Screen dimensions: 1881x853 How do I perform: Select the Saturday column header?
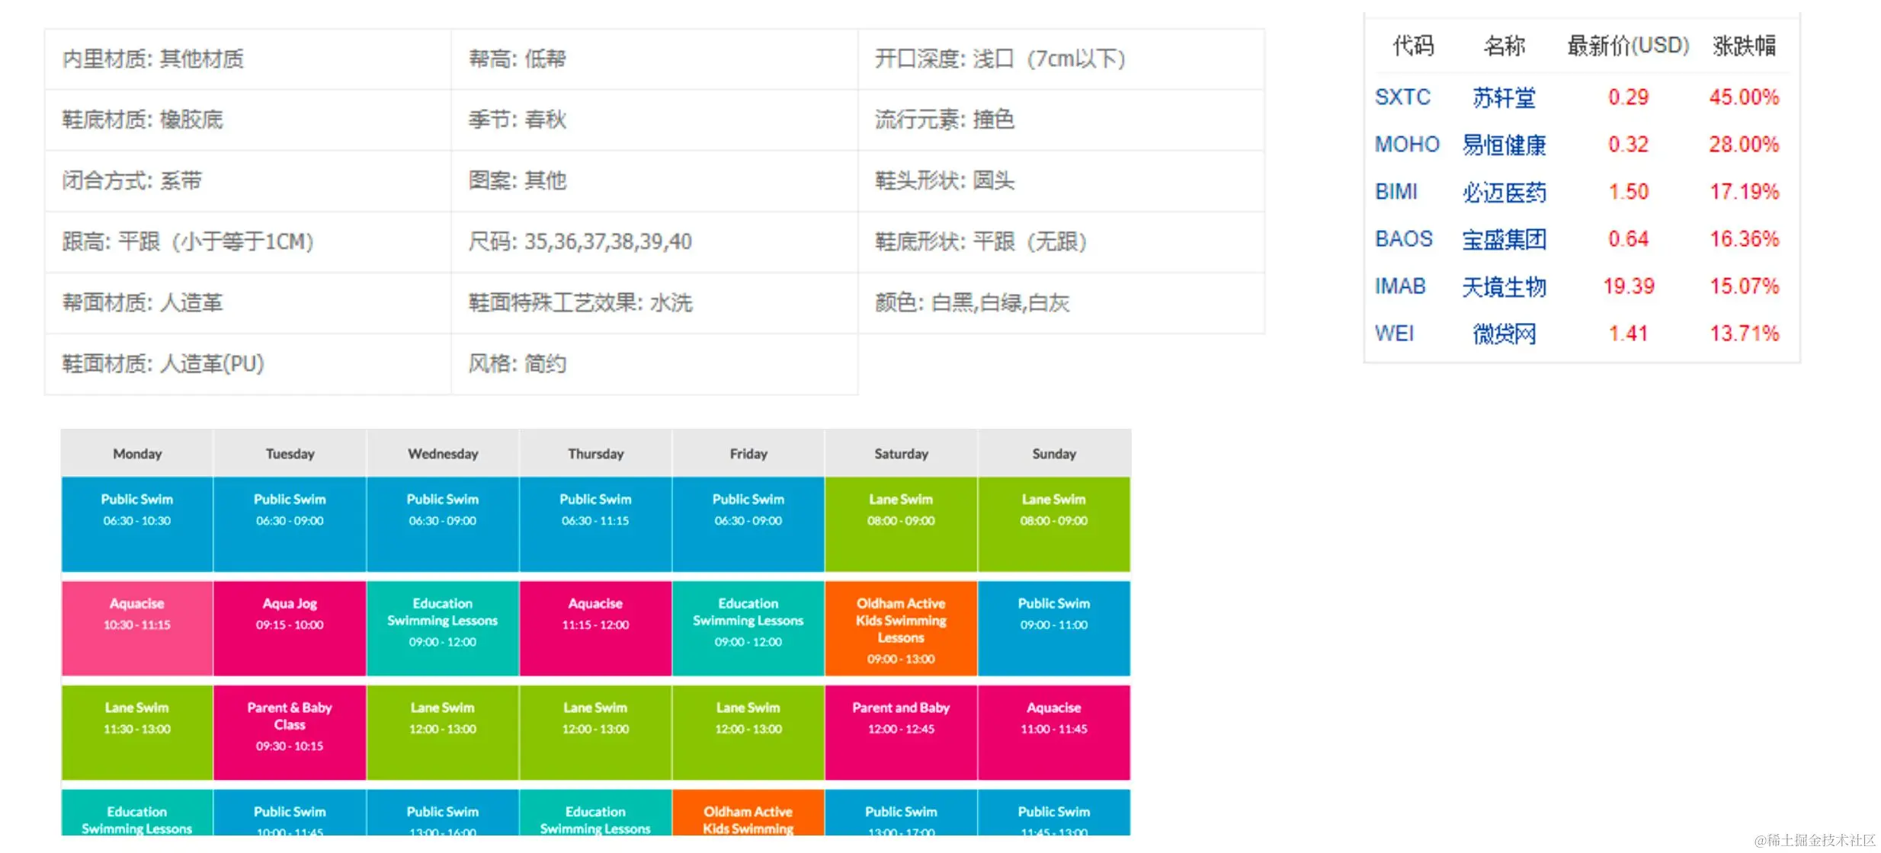(901, 454)
